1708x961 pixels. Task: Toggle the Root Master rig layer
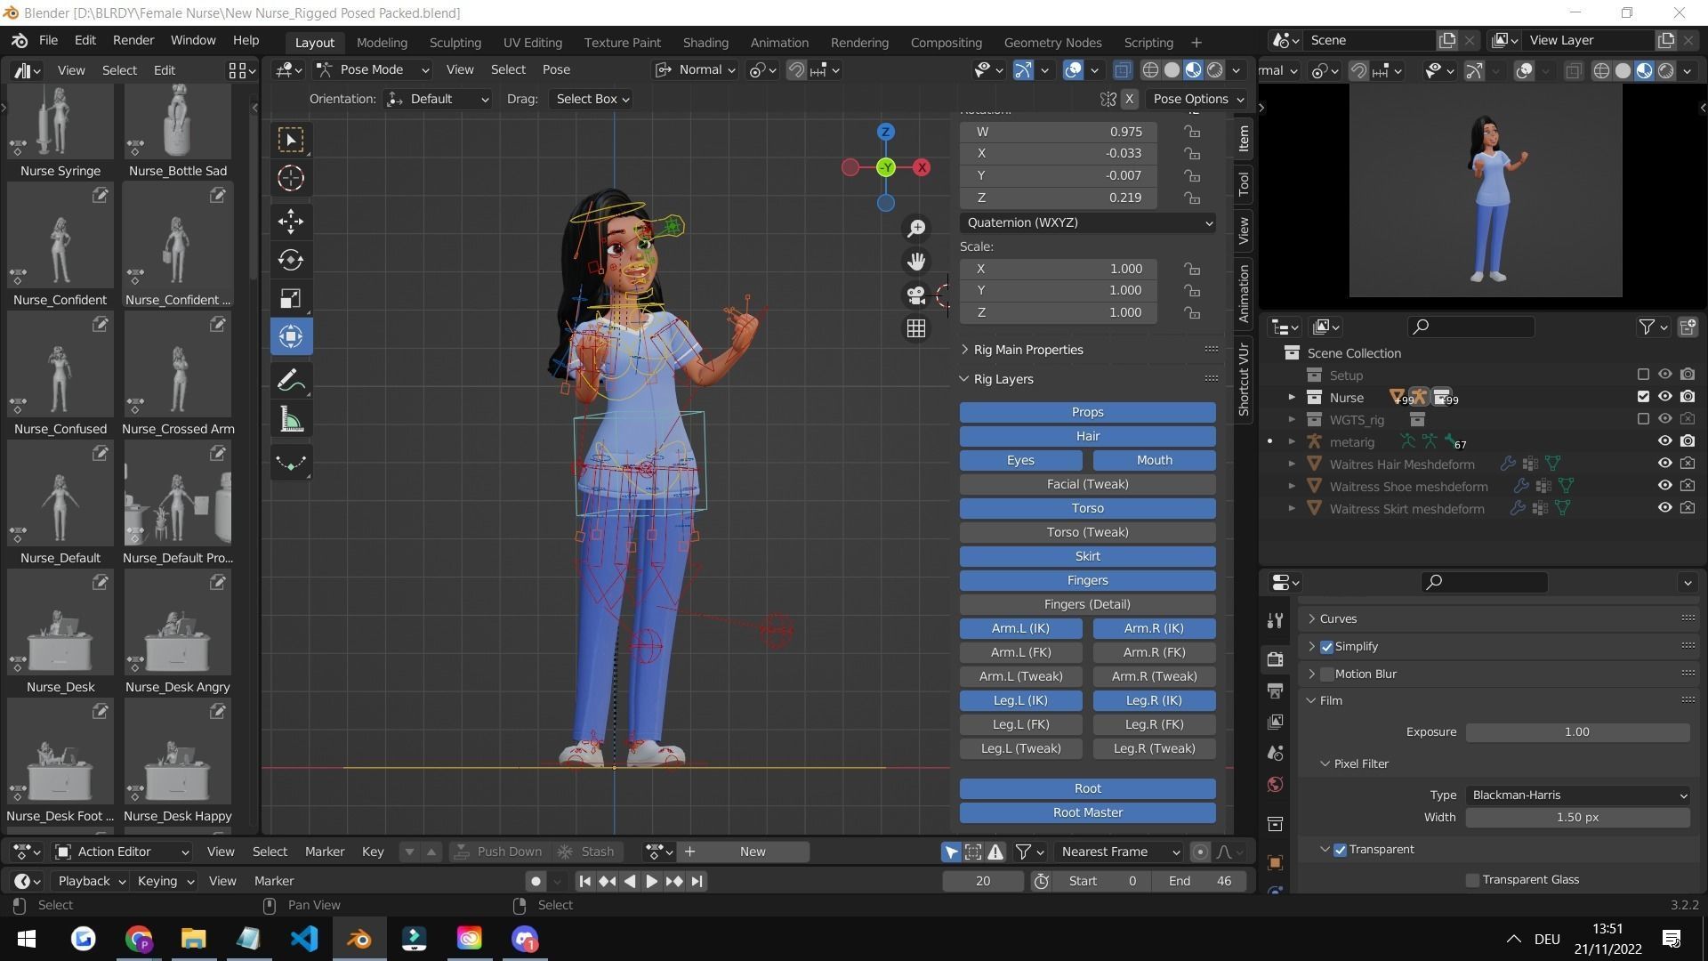[x=1087, y=812]
